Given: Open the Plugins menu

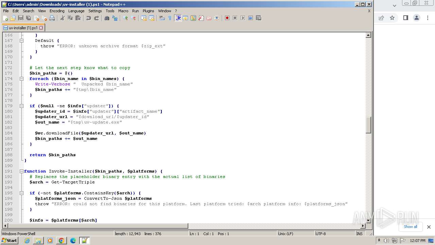Looking at the screenshot, I should [148, 11].
